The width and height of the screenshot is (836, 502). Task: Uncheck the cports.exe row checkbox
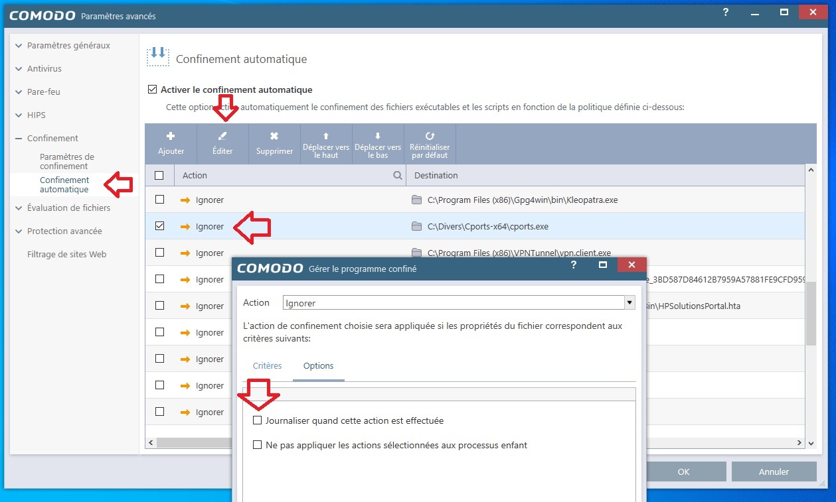(x=159, y=225)
